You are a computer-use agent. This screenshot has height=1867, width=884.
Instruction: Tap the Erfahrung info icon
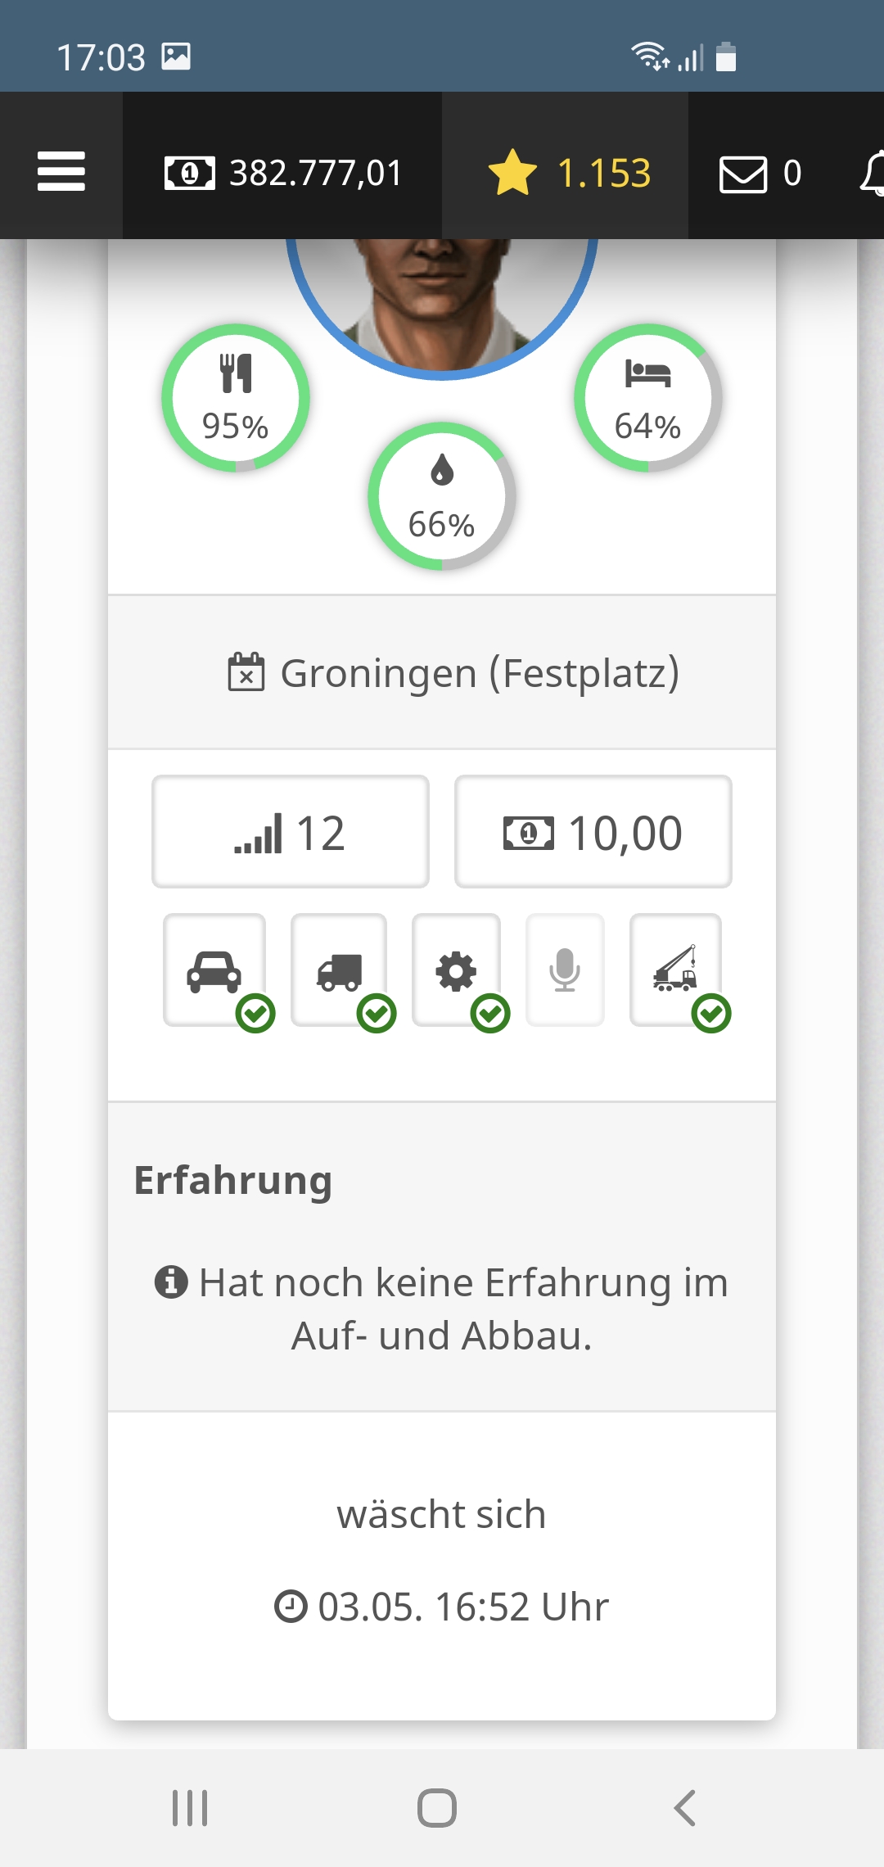(171, 1282)
